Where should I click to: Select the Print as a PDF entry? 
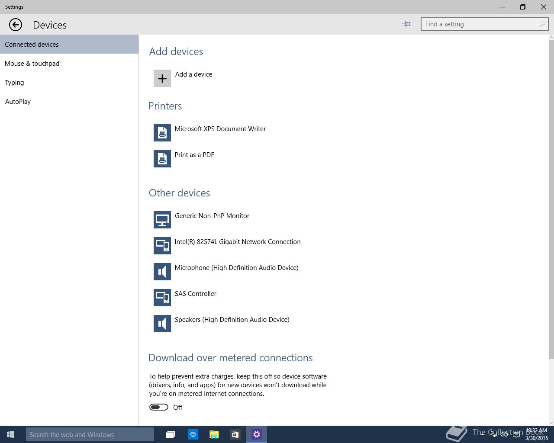[x=194, y=155]
